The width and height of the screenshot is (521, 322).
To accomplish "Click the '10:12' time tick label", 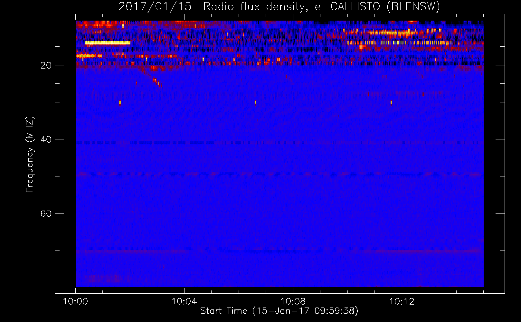I will click(402, 301).
